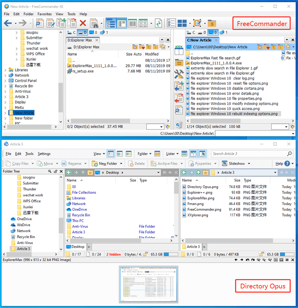Toggle the folder tree view icon in FreeCommander
Screen dimensions: 298x308
(x=111, y=23)
